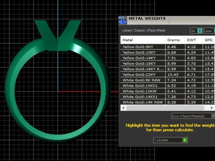
Task: Click the 10.43 grams value
Action: coord(173,75)
